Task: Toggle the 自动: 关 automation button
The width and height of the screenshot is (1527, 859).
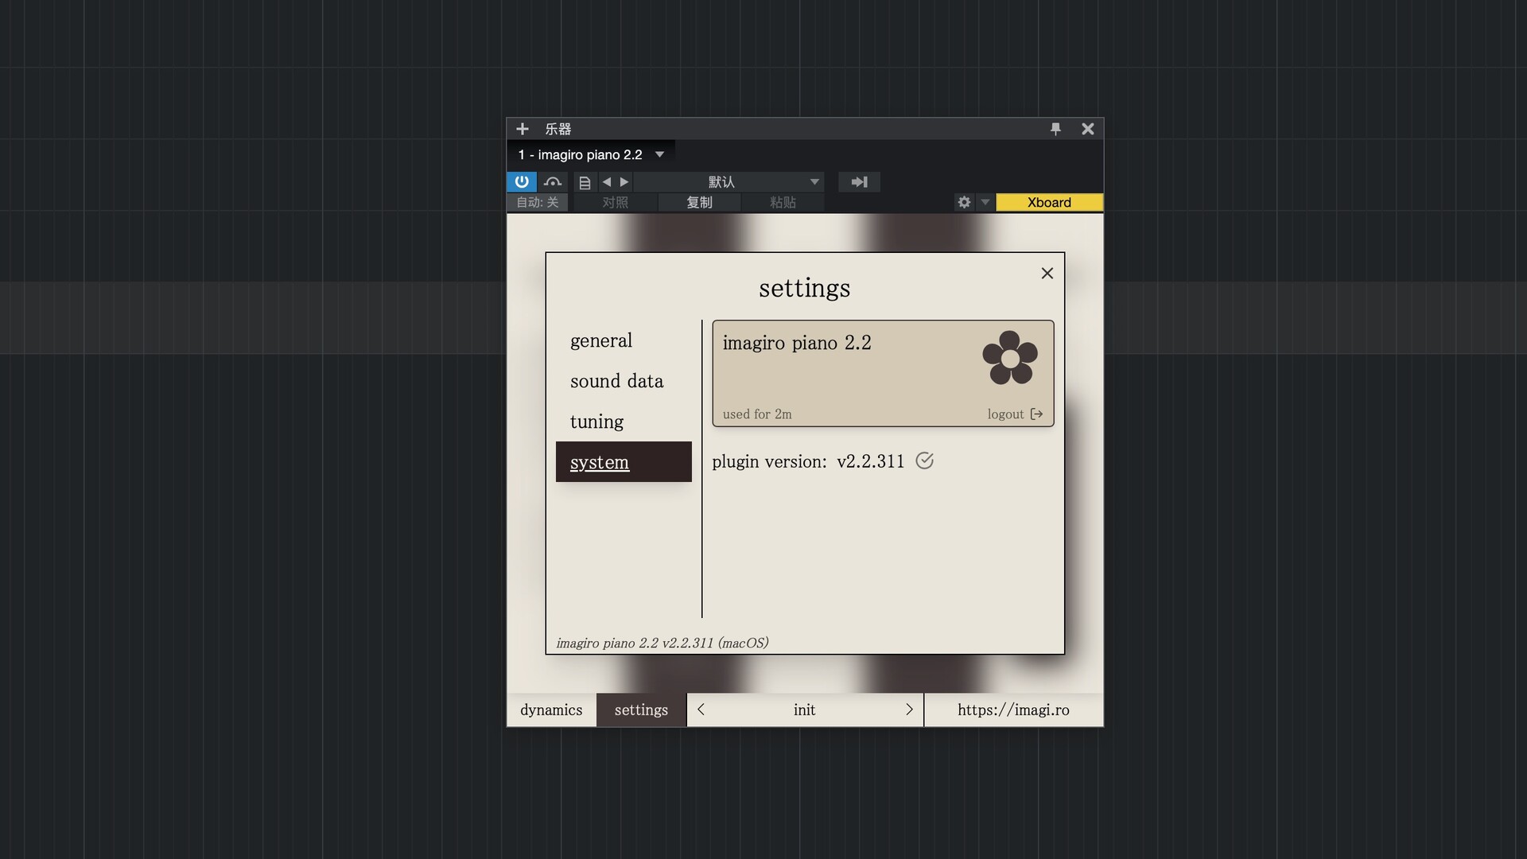Action: click(x=538, y=202)
